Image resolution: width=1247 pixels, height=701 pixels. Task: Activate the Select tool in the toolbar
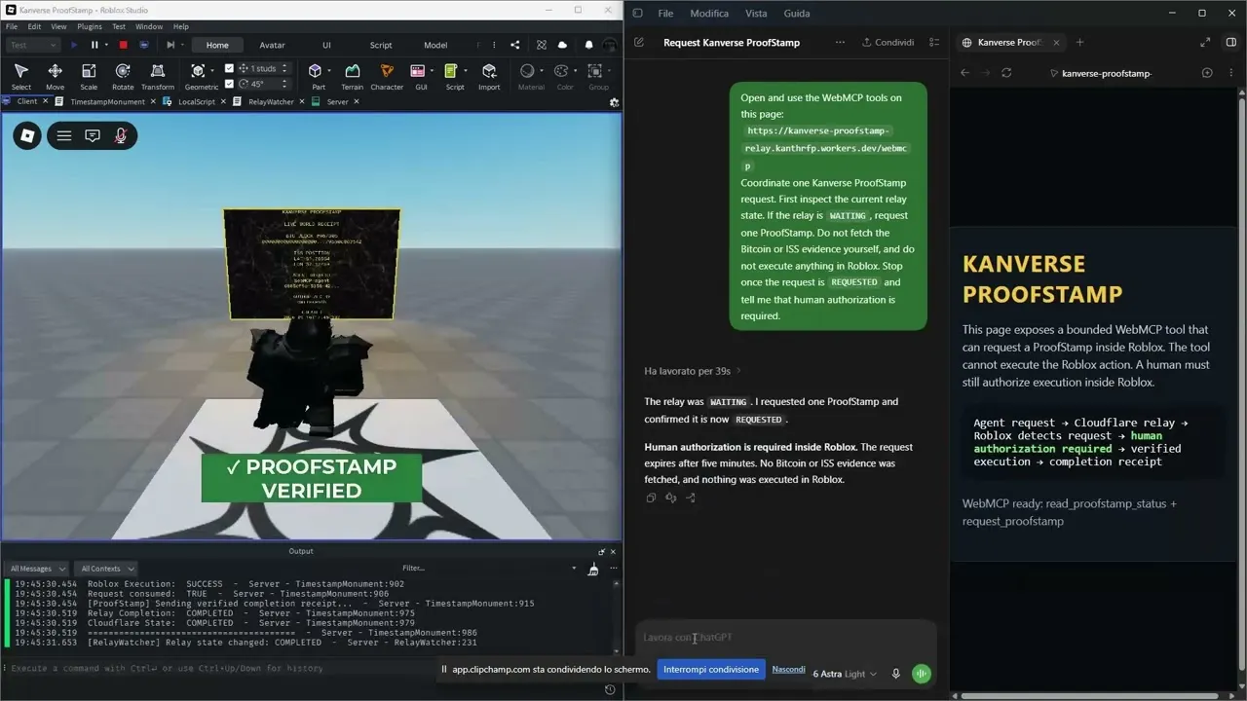21,76
